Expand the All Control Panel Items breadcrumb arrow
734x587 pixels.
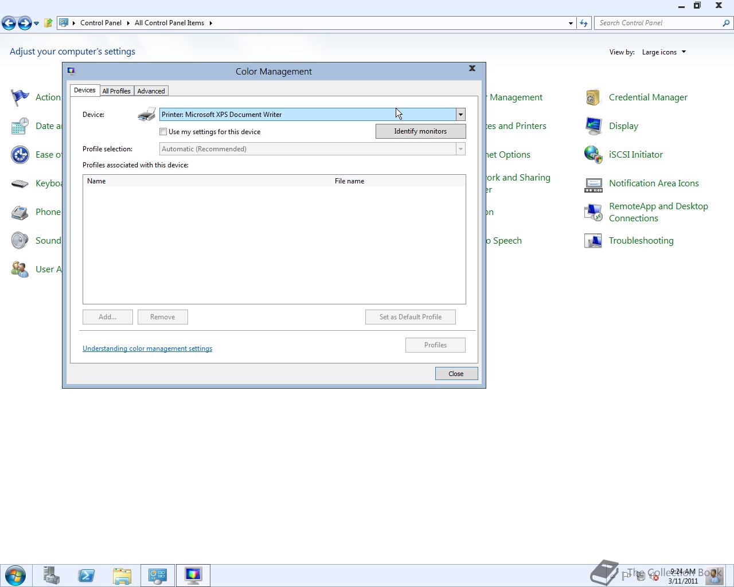point(210,23)
